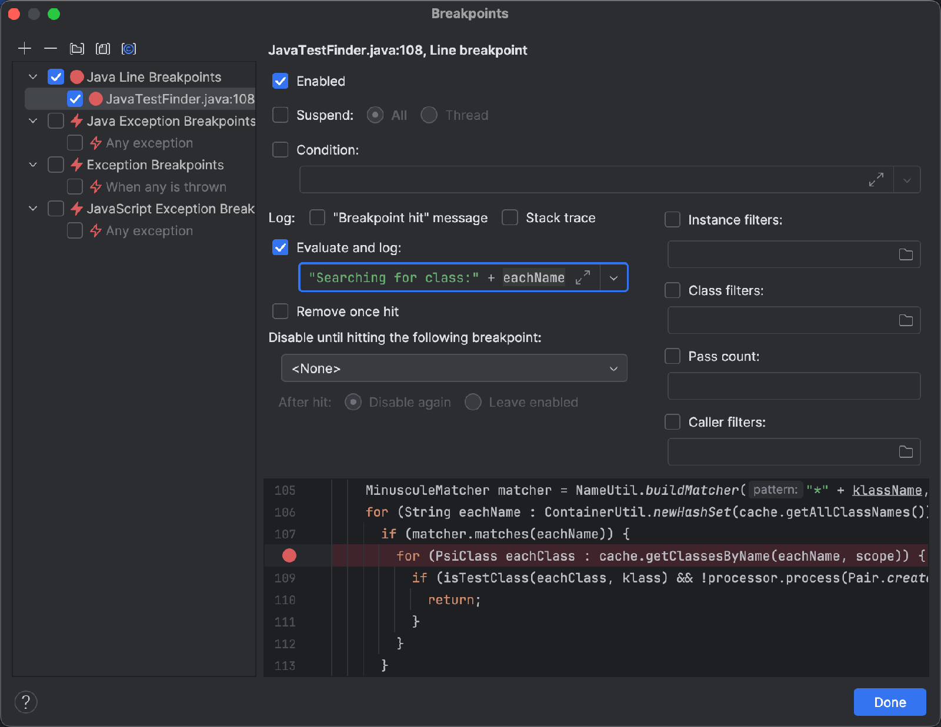941x727 pixels.
Task: Open Condition history dropdown arrow
Action: coord(907,180)
